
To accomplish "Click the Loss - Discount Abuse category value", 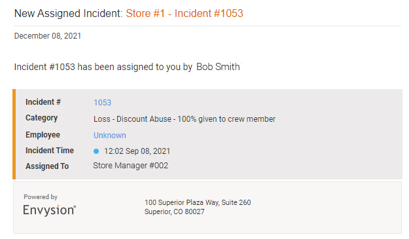I will click(185, 119).
